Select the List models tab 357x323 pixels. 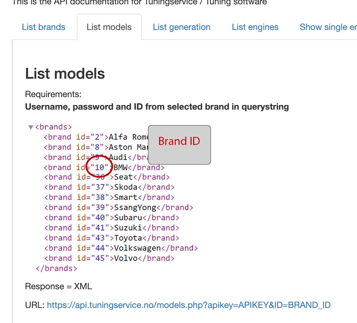(x=109, y=27)
